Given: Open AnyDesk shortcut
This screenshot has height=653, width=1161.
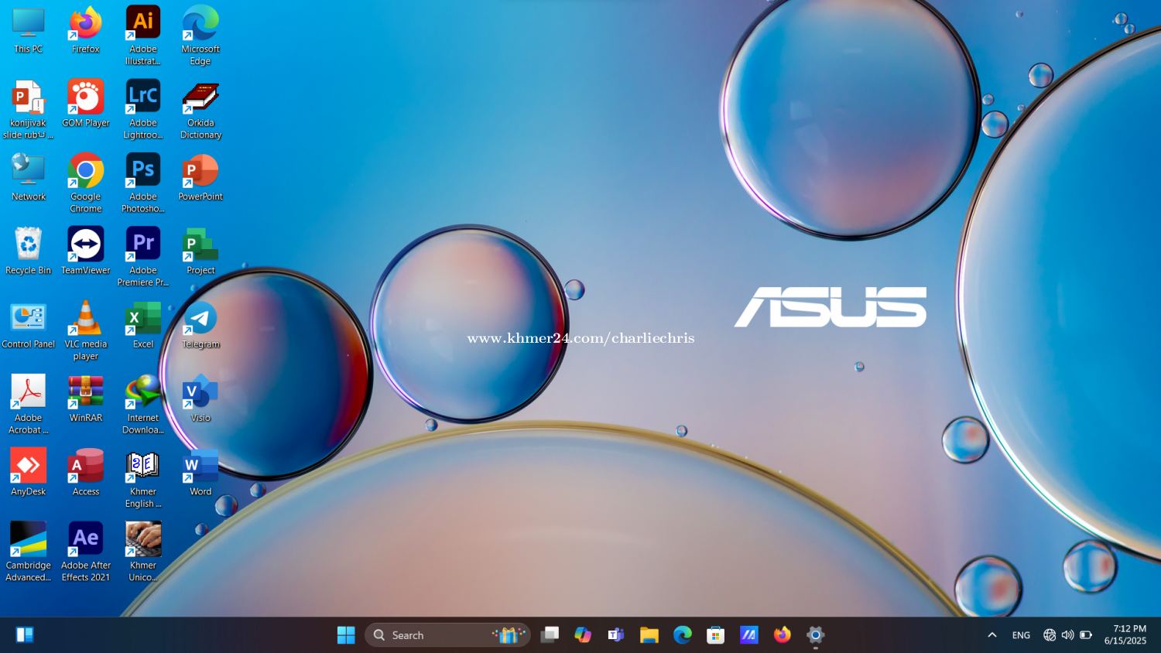Looking at the screenshot, I should click(x=29, y=472).
